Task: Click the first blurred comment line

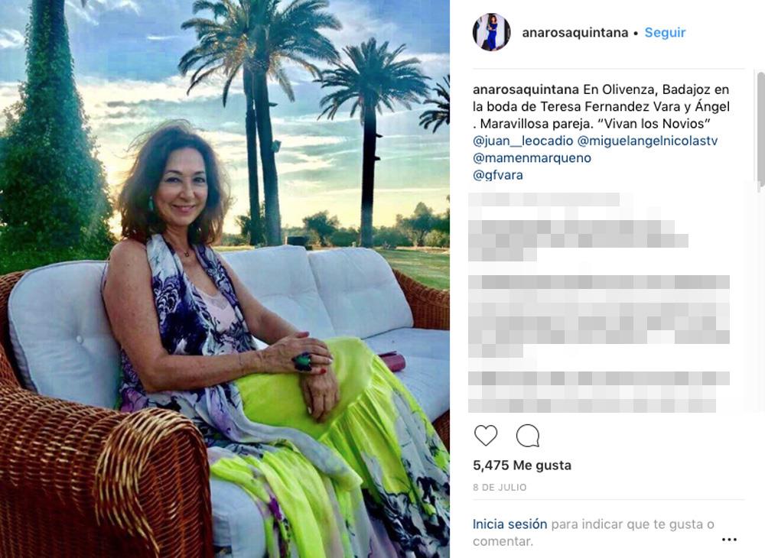Action: (x=544, y=200)
